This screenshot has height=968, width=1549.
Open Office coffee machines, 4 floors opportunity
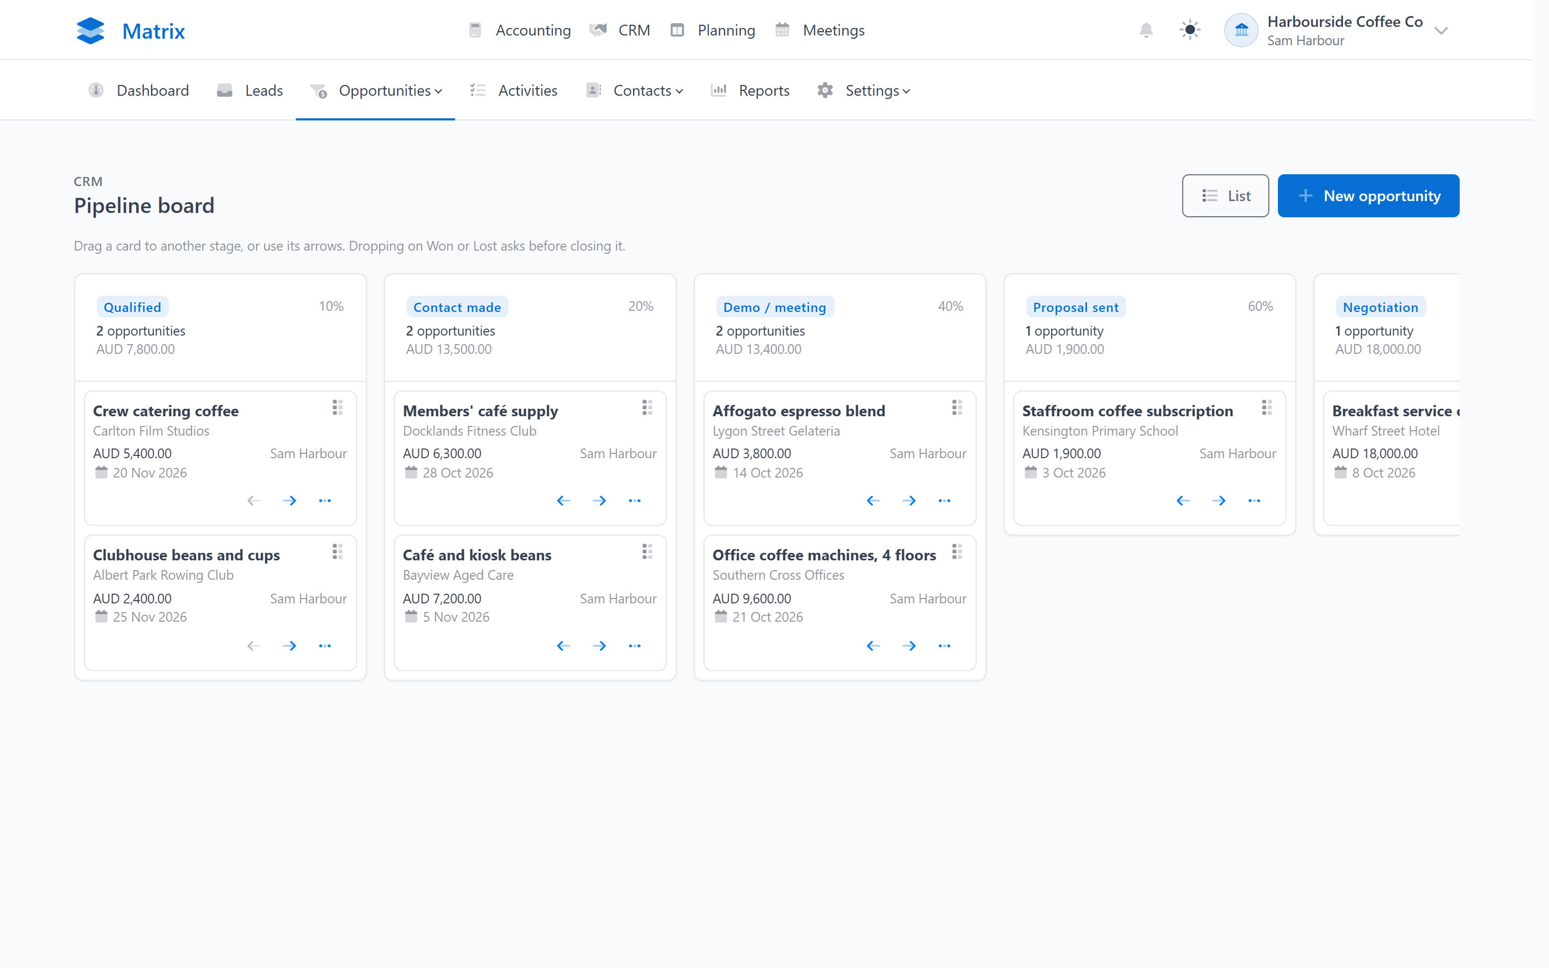click(x=825, y=555)
